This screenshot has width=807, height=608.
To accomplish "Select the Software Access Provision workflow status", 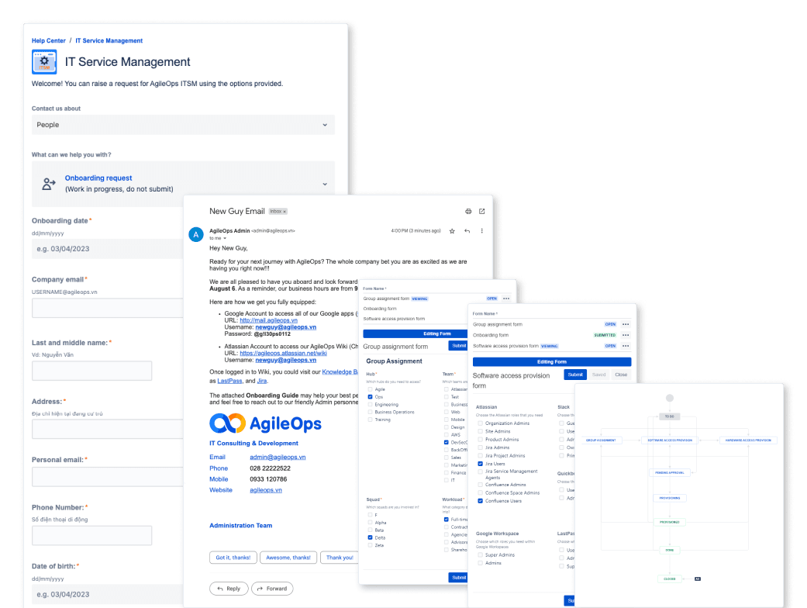I will pos(670,440).
